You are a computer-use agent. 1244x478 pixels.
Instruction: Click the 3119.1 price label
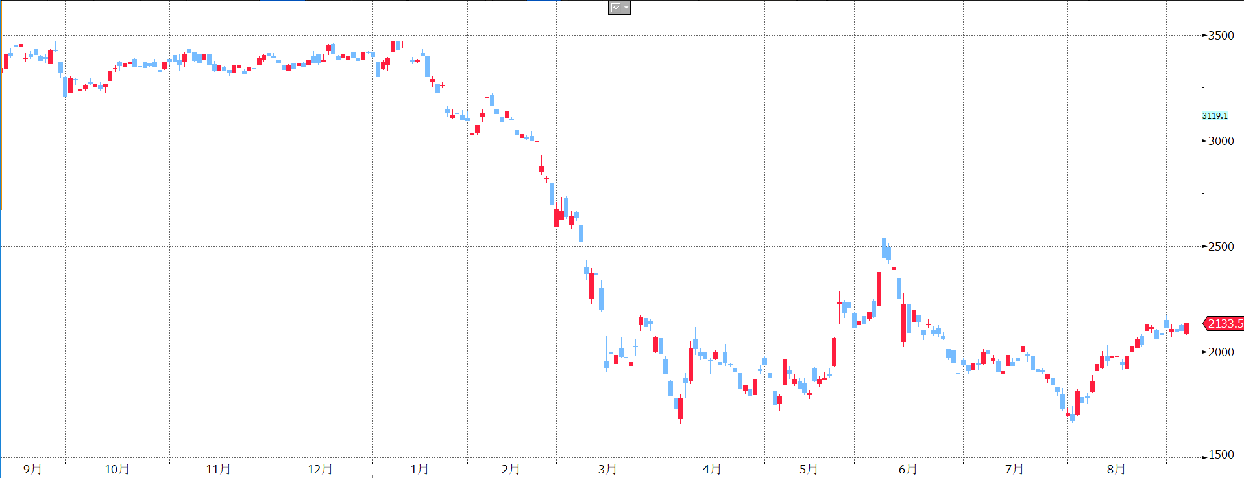click(1215, 116)
